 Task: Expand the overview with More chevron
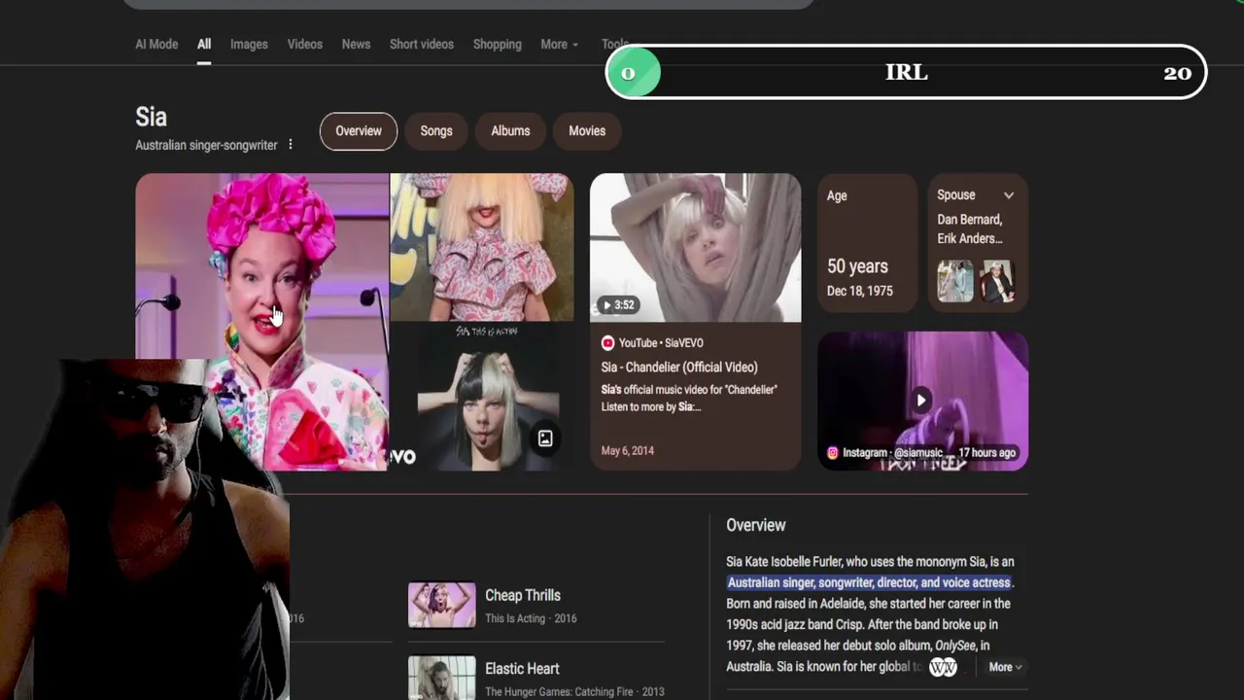pos(1006,667)
